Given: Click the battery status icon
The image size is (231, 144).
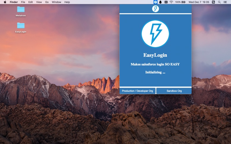Looking at the screenshot, I should point(183,2).
